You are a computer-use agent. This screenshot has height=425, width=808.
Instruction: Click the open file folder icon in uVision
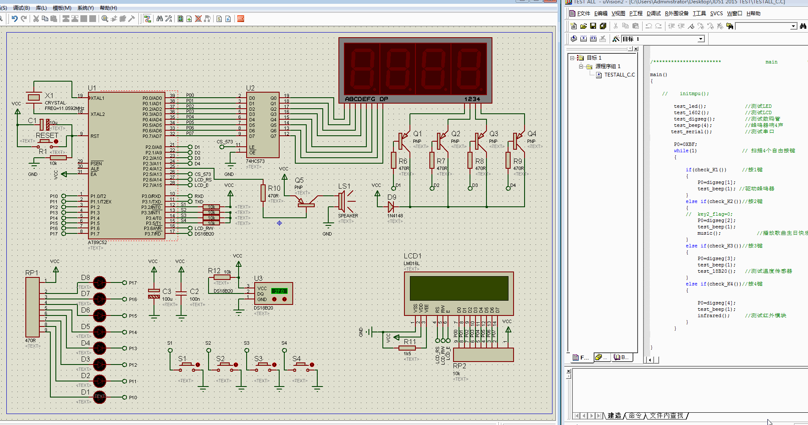583,26
